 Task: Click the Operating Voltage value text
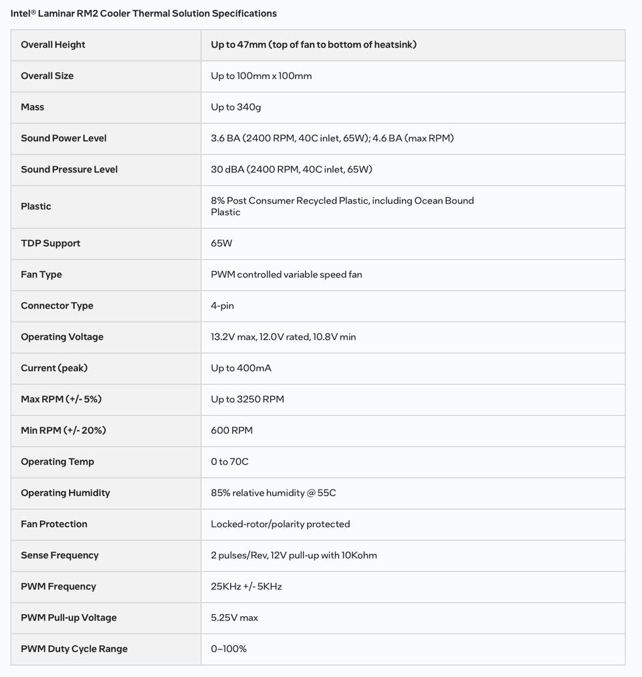[x=283, y=337]
